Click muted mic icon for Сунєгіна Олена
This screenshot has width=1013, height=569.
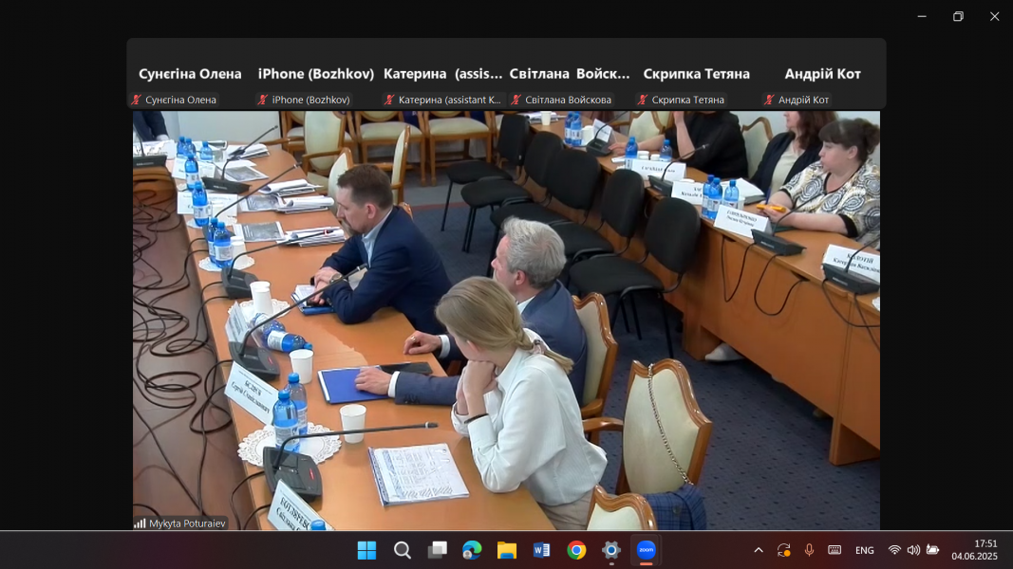tap(137, 100)
